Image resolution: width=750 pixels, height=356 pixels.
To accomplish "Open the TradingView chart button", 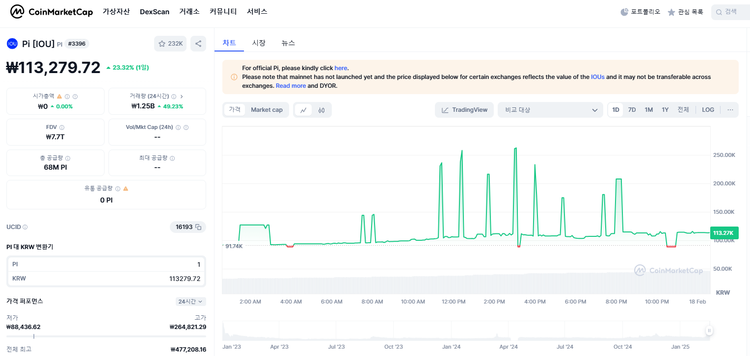I will tap(464, 110).
